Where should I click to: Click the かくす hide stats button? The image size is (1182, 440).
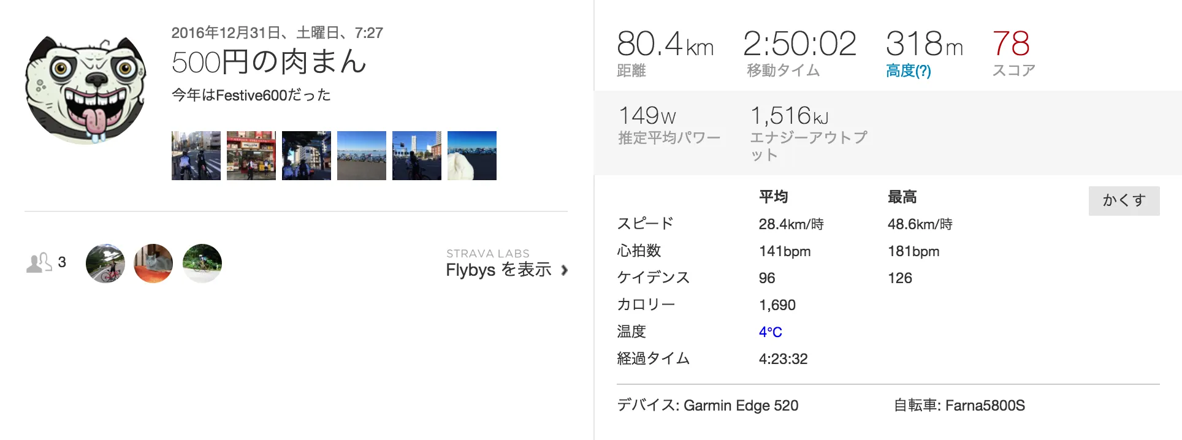point(1123,200)
